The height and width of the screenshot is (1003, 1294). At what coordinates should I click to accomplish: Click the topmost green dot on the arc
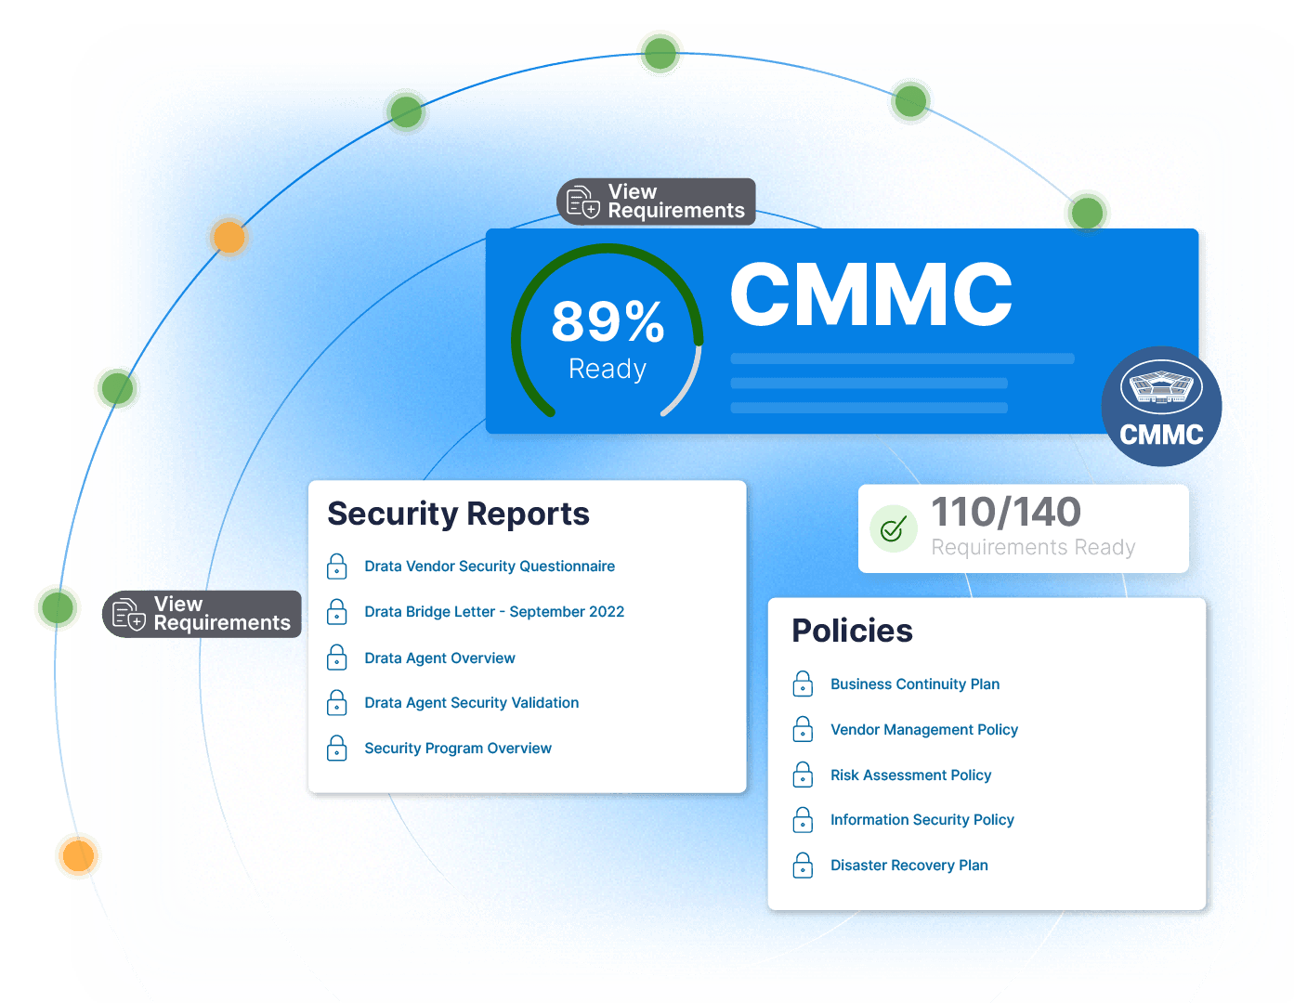(660, 52)
